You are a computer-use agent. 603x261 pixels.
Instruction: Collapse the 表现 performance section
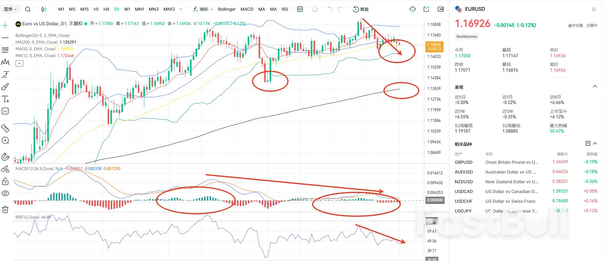coord(595,87)
